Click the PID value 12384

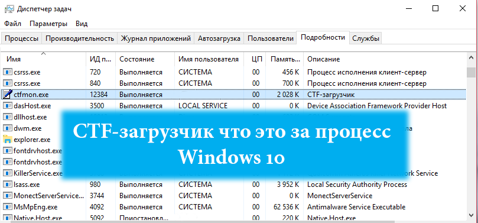coord(99,95)
